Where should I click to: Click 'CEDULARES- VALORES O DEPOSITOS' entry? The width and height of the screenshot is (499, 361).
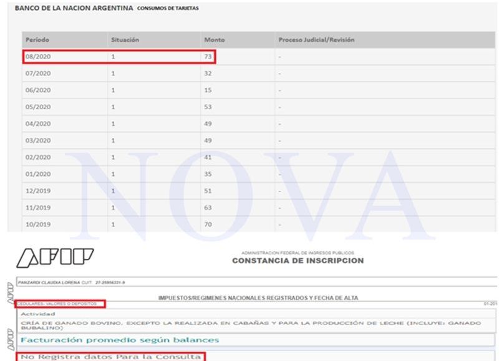point(57,304)
